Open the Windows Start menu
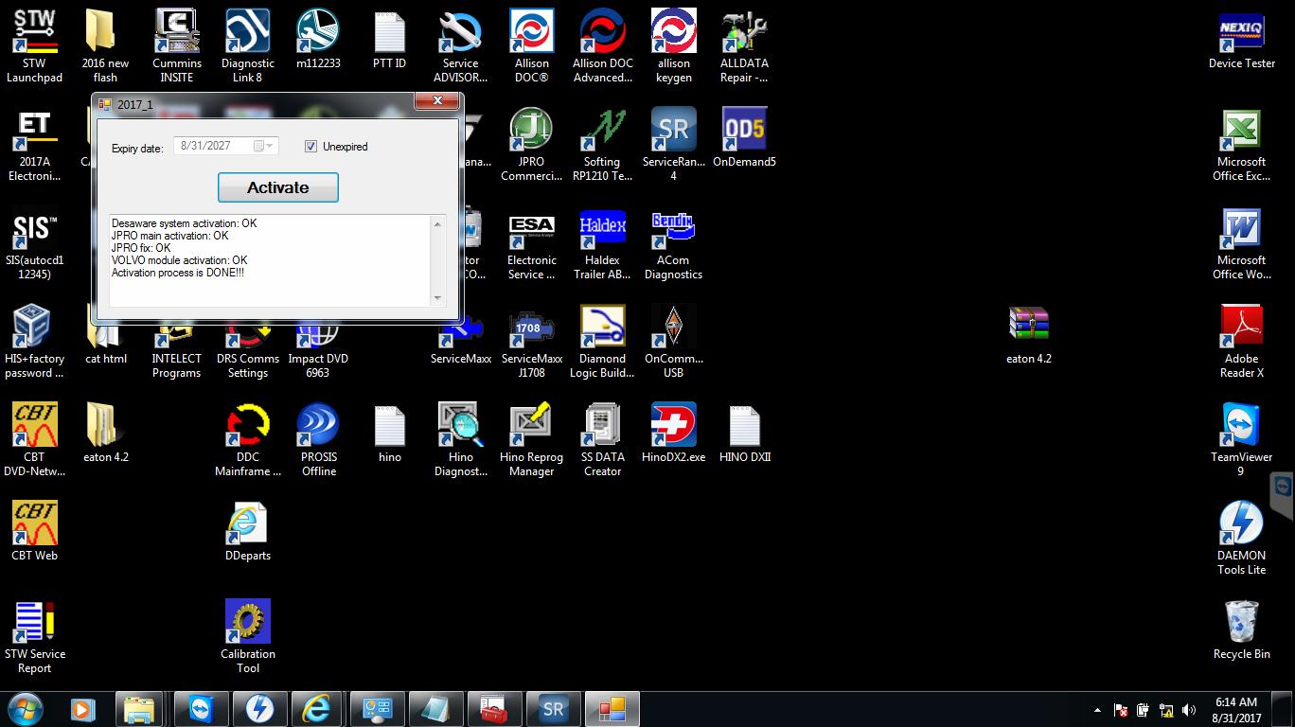Viewport: 1295px width, 727px height. coord(24,708)
